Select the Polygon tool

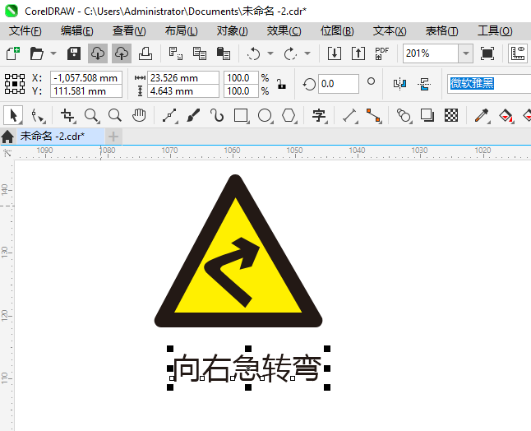click(x=289, y=115)
